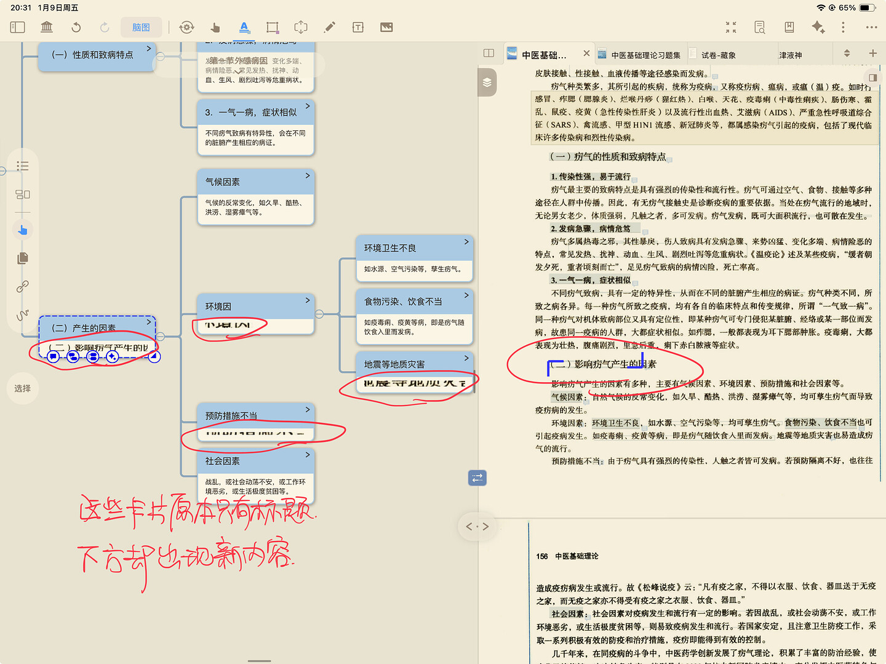Viewport: 886px width, 664px height.
Task: Click the panel divider resize handle
Action: click(477, 526)
